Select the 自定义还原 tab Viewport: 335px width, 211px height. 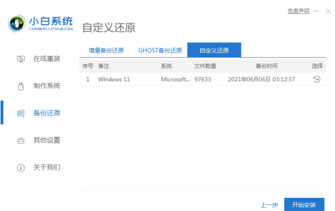click(214, 50)
